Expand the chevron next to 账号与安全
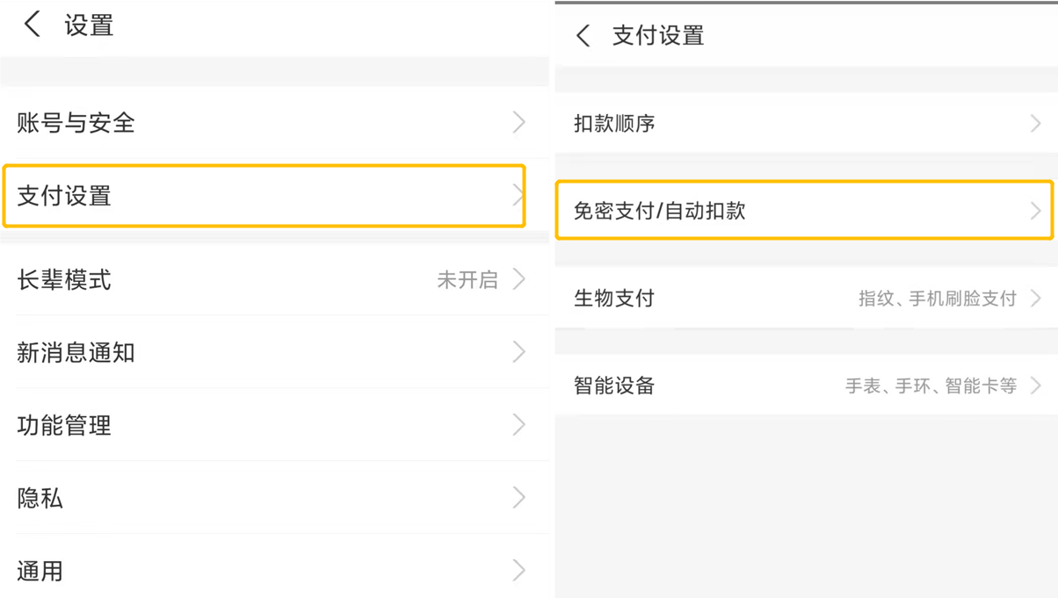 click(519, 124)
